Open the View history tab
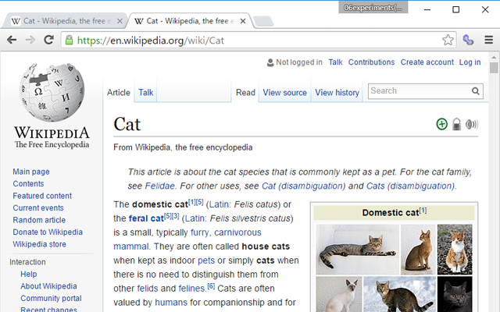500x312 pixels. [337, 93]
